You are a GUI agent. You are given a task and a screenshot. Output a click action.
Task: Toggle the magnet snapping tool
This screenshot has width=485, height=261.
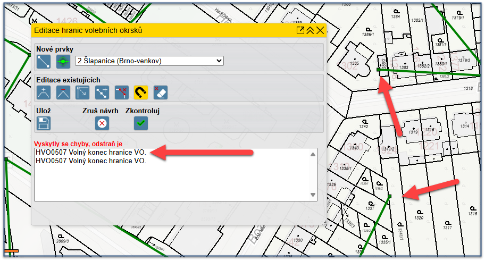(x=140, y=92)
